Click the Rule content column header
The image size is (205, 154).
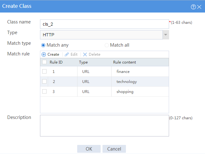[x=124, y=62]
